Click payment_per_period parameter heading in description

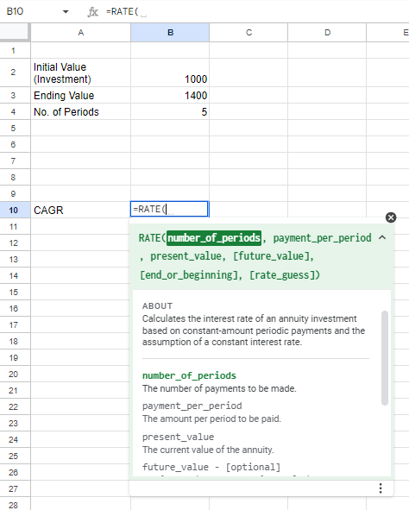tap(192, 406)
